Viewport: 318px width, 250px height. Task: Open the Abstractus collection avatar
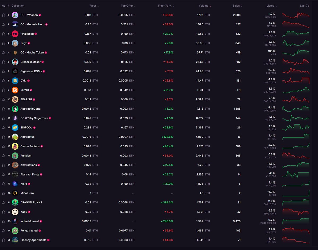point(15,137)
